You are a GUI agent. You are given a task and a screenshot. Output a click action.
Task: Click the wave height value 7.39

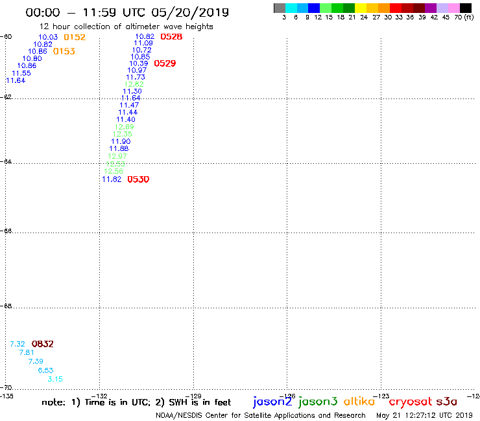[36, 361]
